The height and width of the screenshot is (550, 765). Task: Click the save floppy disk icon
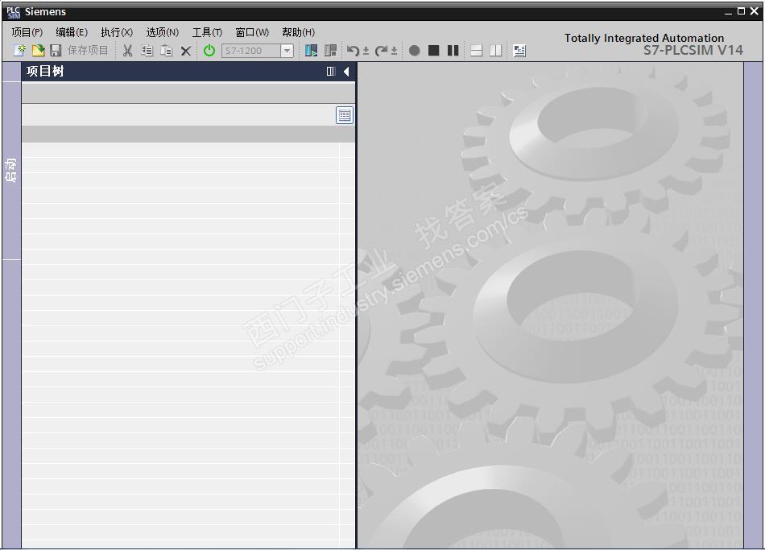(x=56, y=50)
